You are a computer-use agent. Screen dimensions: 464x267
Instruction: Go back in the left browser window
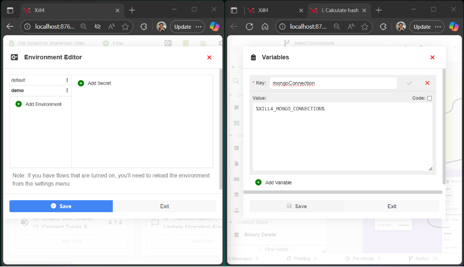[x=10, y=27]
